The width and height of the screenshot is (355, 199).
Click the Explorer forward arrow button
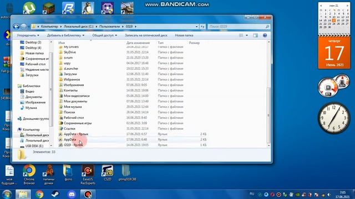[x=23, y=27]
